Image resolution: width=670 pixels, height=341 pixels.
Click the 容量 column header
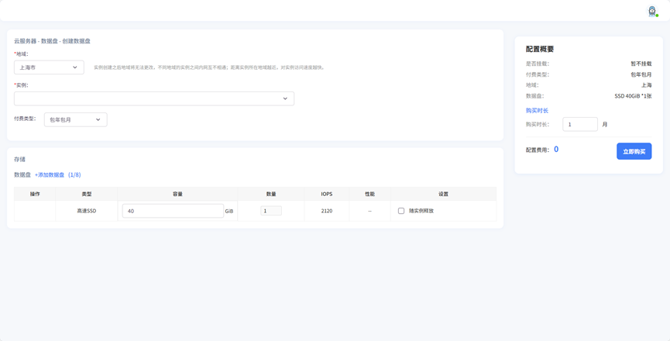pyautogui.click(x=177, y=194)
